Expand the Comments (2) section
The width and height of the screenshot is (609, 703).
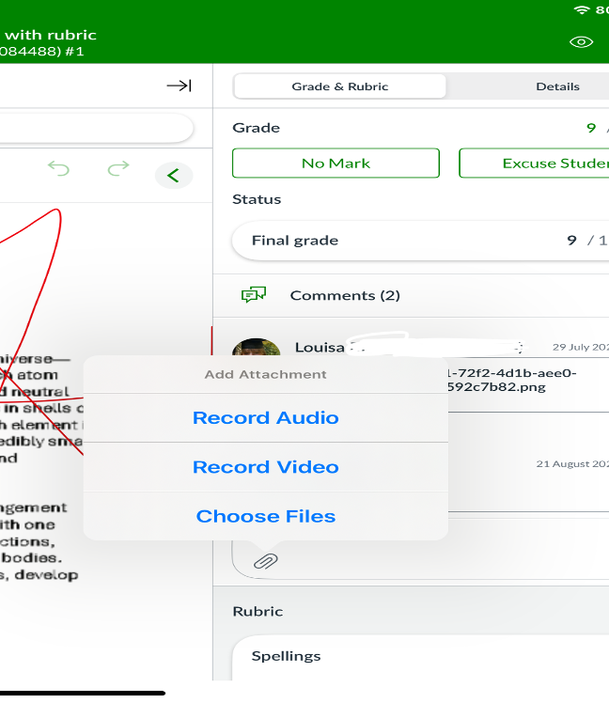click(344, 295)
